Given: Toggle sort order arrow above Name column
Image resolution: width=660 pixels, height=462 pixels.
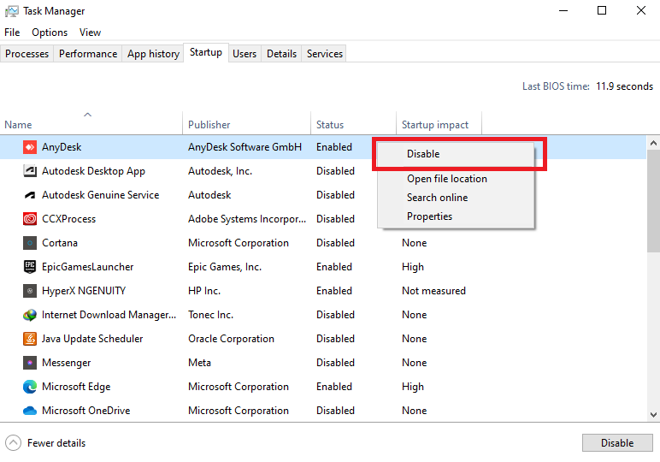Looking at the screenshot, I should point(87,115).
